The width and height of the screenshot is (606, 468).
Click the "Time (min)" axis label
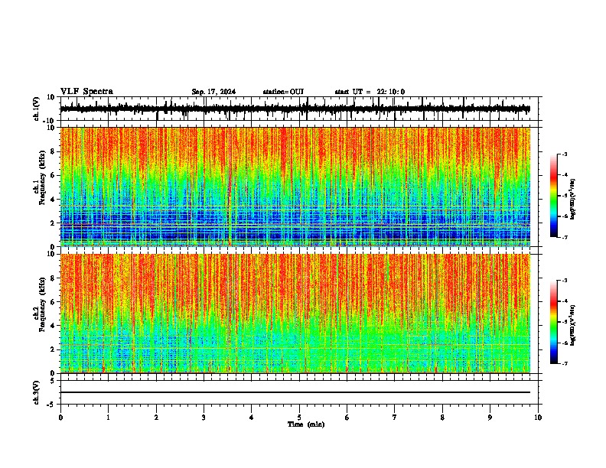coord(306,424)
